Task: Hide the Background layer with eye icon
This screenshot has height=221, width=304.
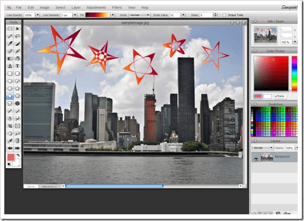Action: click(256, 159)
